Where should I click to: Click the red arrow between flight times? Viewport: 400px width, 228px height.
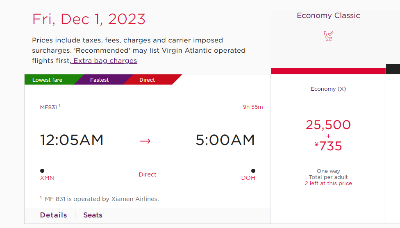click(145, 141)
